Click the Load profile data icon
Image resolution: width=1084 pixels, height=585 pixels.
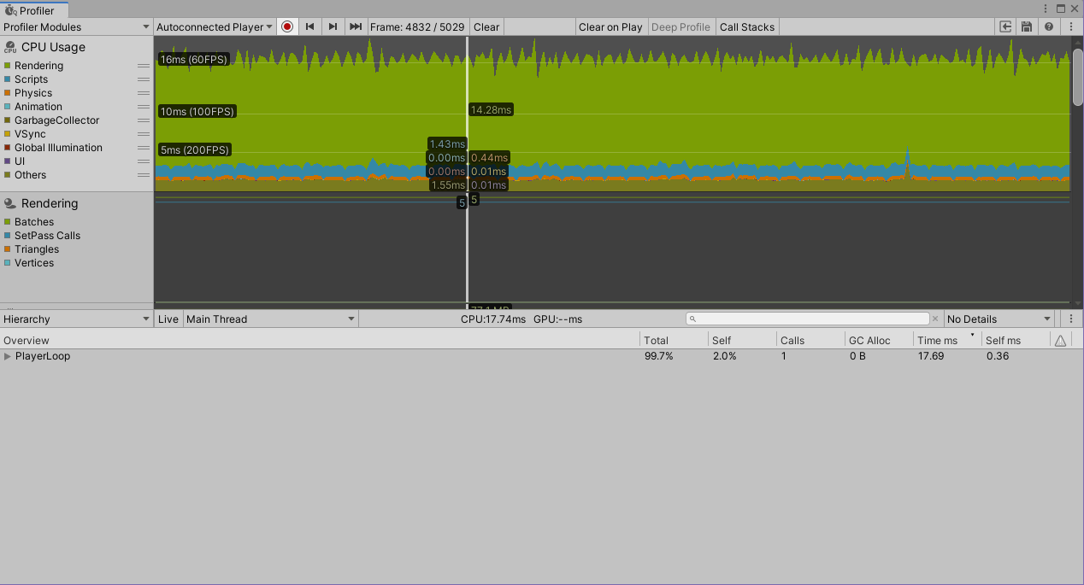[x=1005, y=26]
